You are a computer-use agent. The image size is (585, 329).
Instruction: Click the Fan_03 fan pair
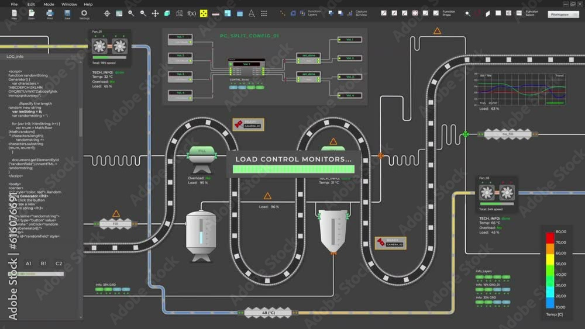point(497,193)
